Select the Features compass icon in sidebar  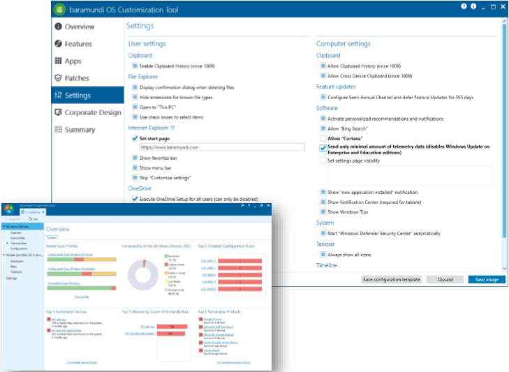point(59,44)
